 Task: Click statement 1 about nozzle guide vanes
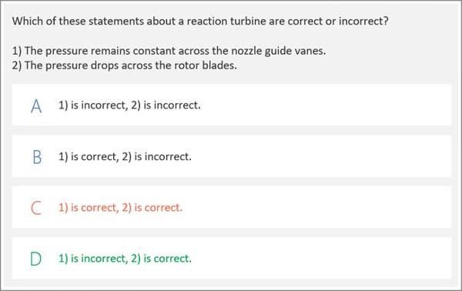[169, 51]
